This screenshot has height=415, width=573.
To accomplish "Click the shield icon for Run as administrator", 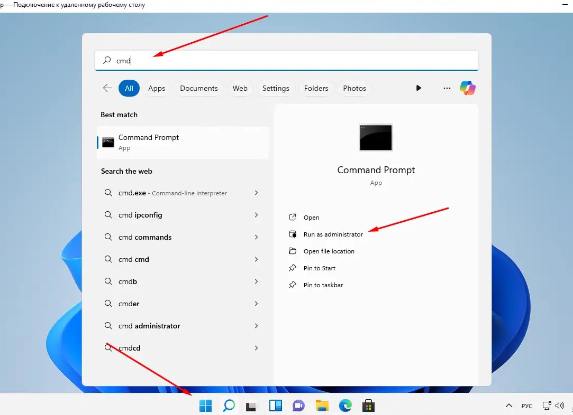I will (293, 234).
